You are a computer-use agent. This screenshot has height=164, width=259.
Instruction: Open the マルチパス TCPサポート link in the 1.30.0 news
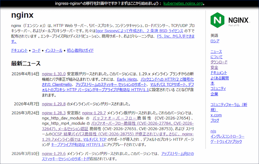[168, 85]
